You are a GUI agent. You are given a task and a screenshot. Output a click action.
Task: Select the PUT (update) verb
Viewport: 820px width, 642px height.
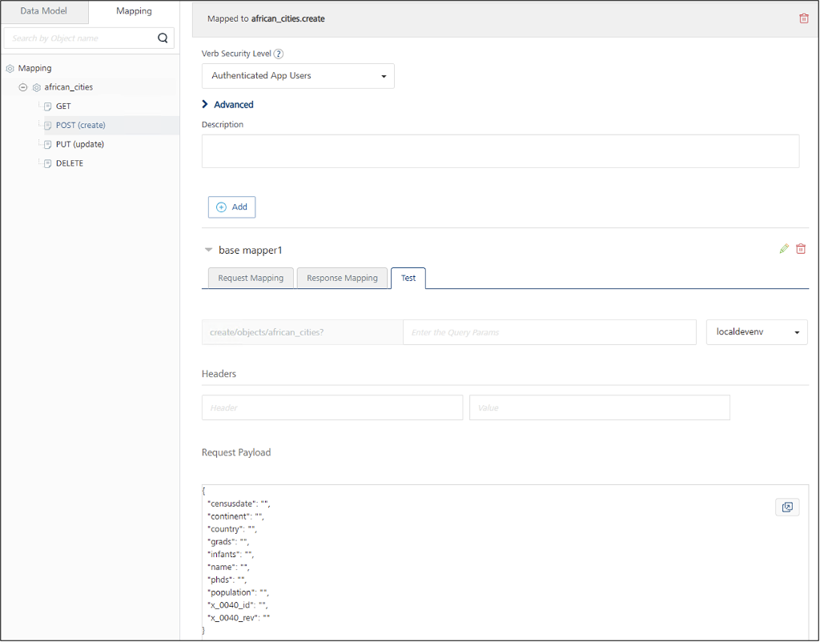(x=79, y=144)
